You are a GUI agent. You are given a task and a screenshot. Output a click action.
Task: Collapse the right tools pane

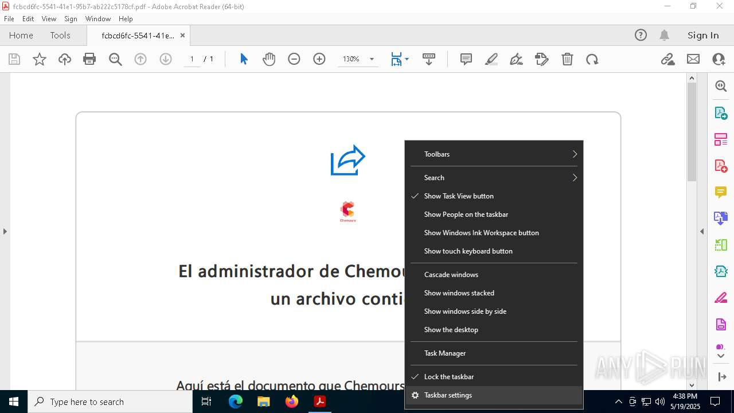[702, 232]
